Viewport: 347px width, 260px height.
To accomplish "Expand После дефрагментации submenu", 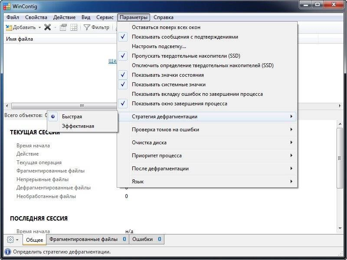I will tap(207, 169).
